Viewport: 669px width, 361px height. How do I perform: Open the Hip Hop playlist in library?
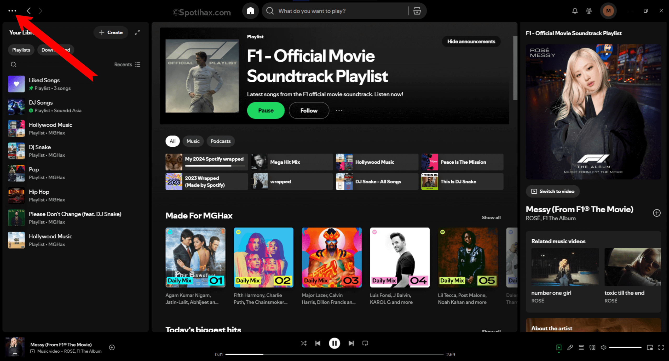(76, 196)
